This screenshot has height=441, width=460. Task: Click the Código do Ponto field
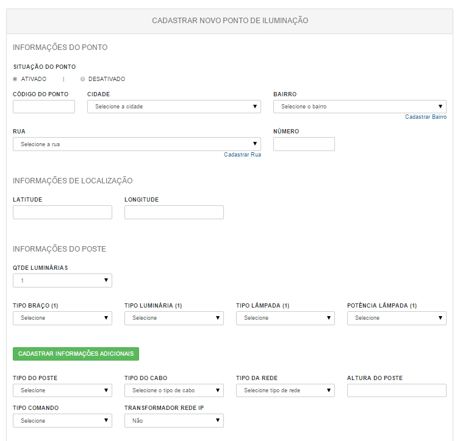(x=44, y=107)
